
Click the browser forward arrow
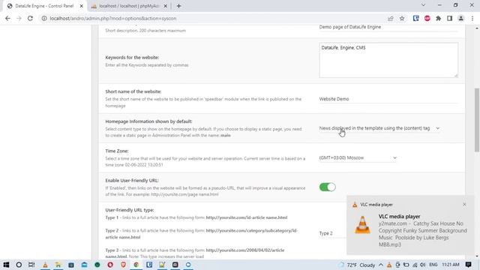coord(19,18)
